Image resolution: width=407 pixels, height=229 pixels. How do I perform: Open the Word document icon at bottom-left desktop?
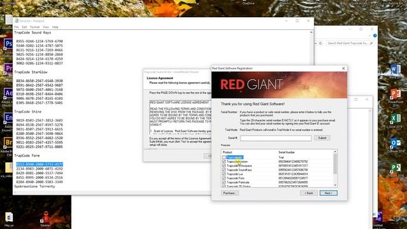pyautogui.click(x=9, y=217)
